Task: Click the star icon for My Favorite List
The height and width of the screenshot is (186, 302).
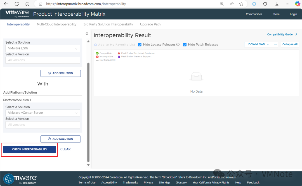Action: (x=96, y=44)
